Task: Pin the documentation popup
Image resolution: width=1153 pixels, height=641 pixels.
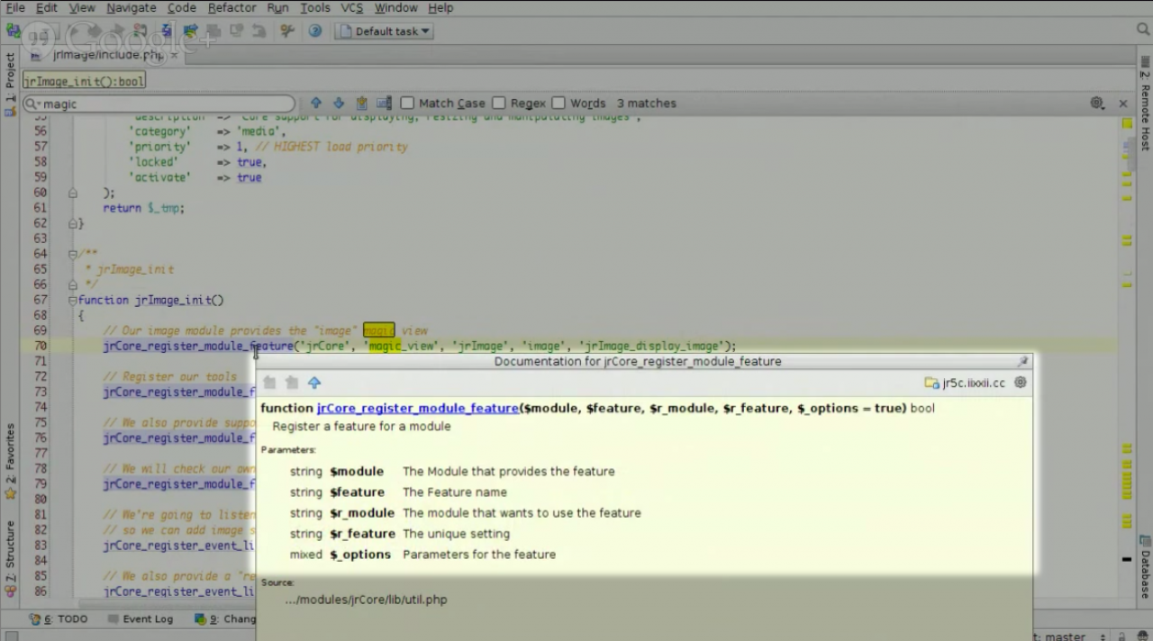Action: tap(1022, 361)
